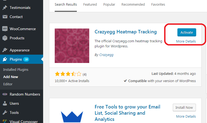Switch to the Popular tab

[109, 5]
